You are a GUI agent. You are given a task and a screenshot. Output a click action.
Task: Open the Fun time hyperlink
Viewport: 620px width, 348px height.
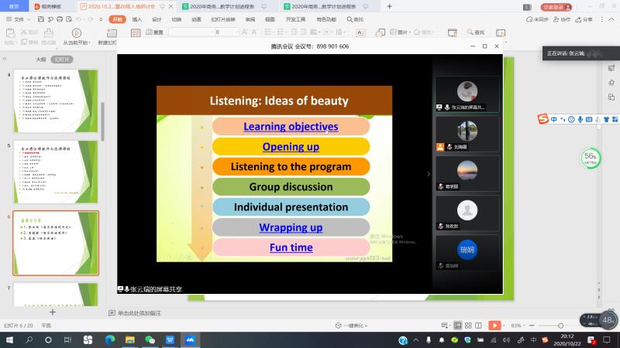pyautogui.click(x=291, y=247)
